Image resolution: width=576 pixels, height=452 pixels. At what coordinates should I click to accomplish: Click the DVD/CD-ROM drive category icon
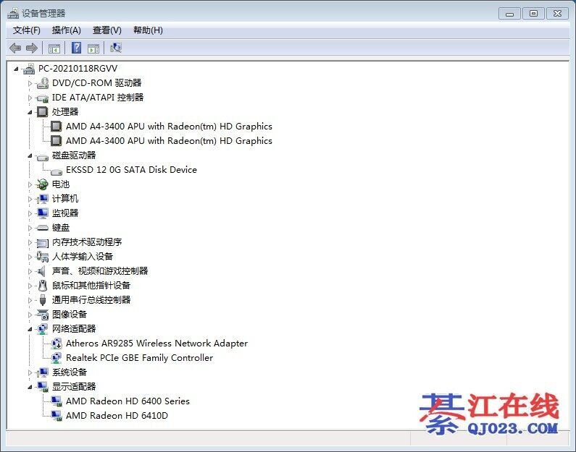coord(43,83)
